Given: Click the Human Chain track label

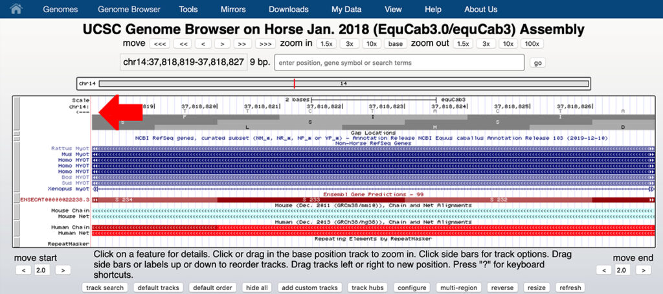Looking at the screenshot, I should 70,227.
